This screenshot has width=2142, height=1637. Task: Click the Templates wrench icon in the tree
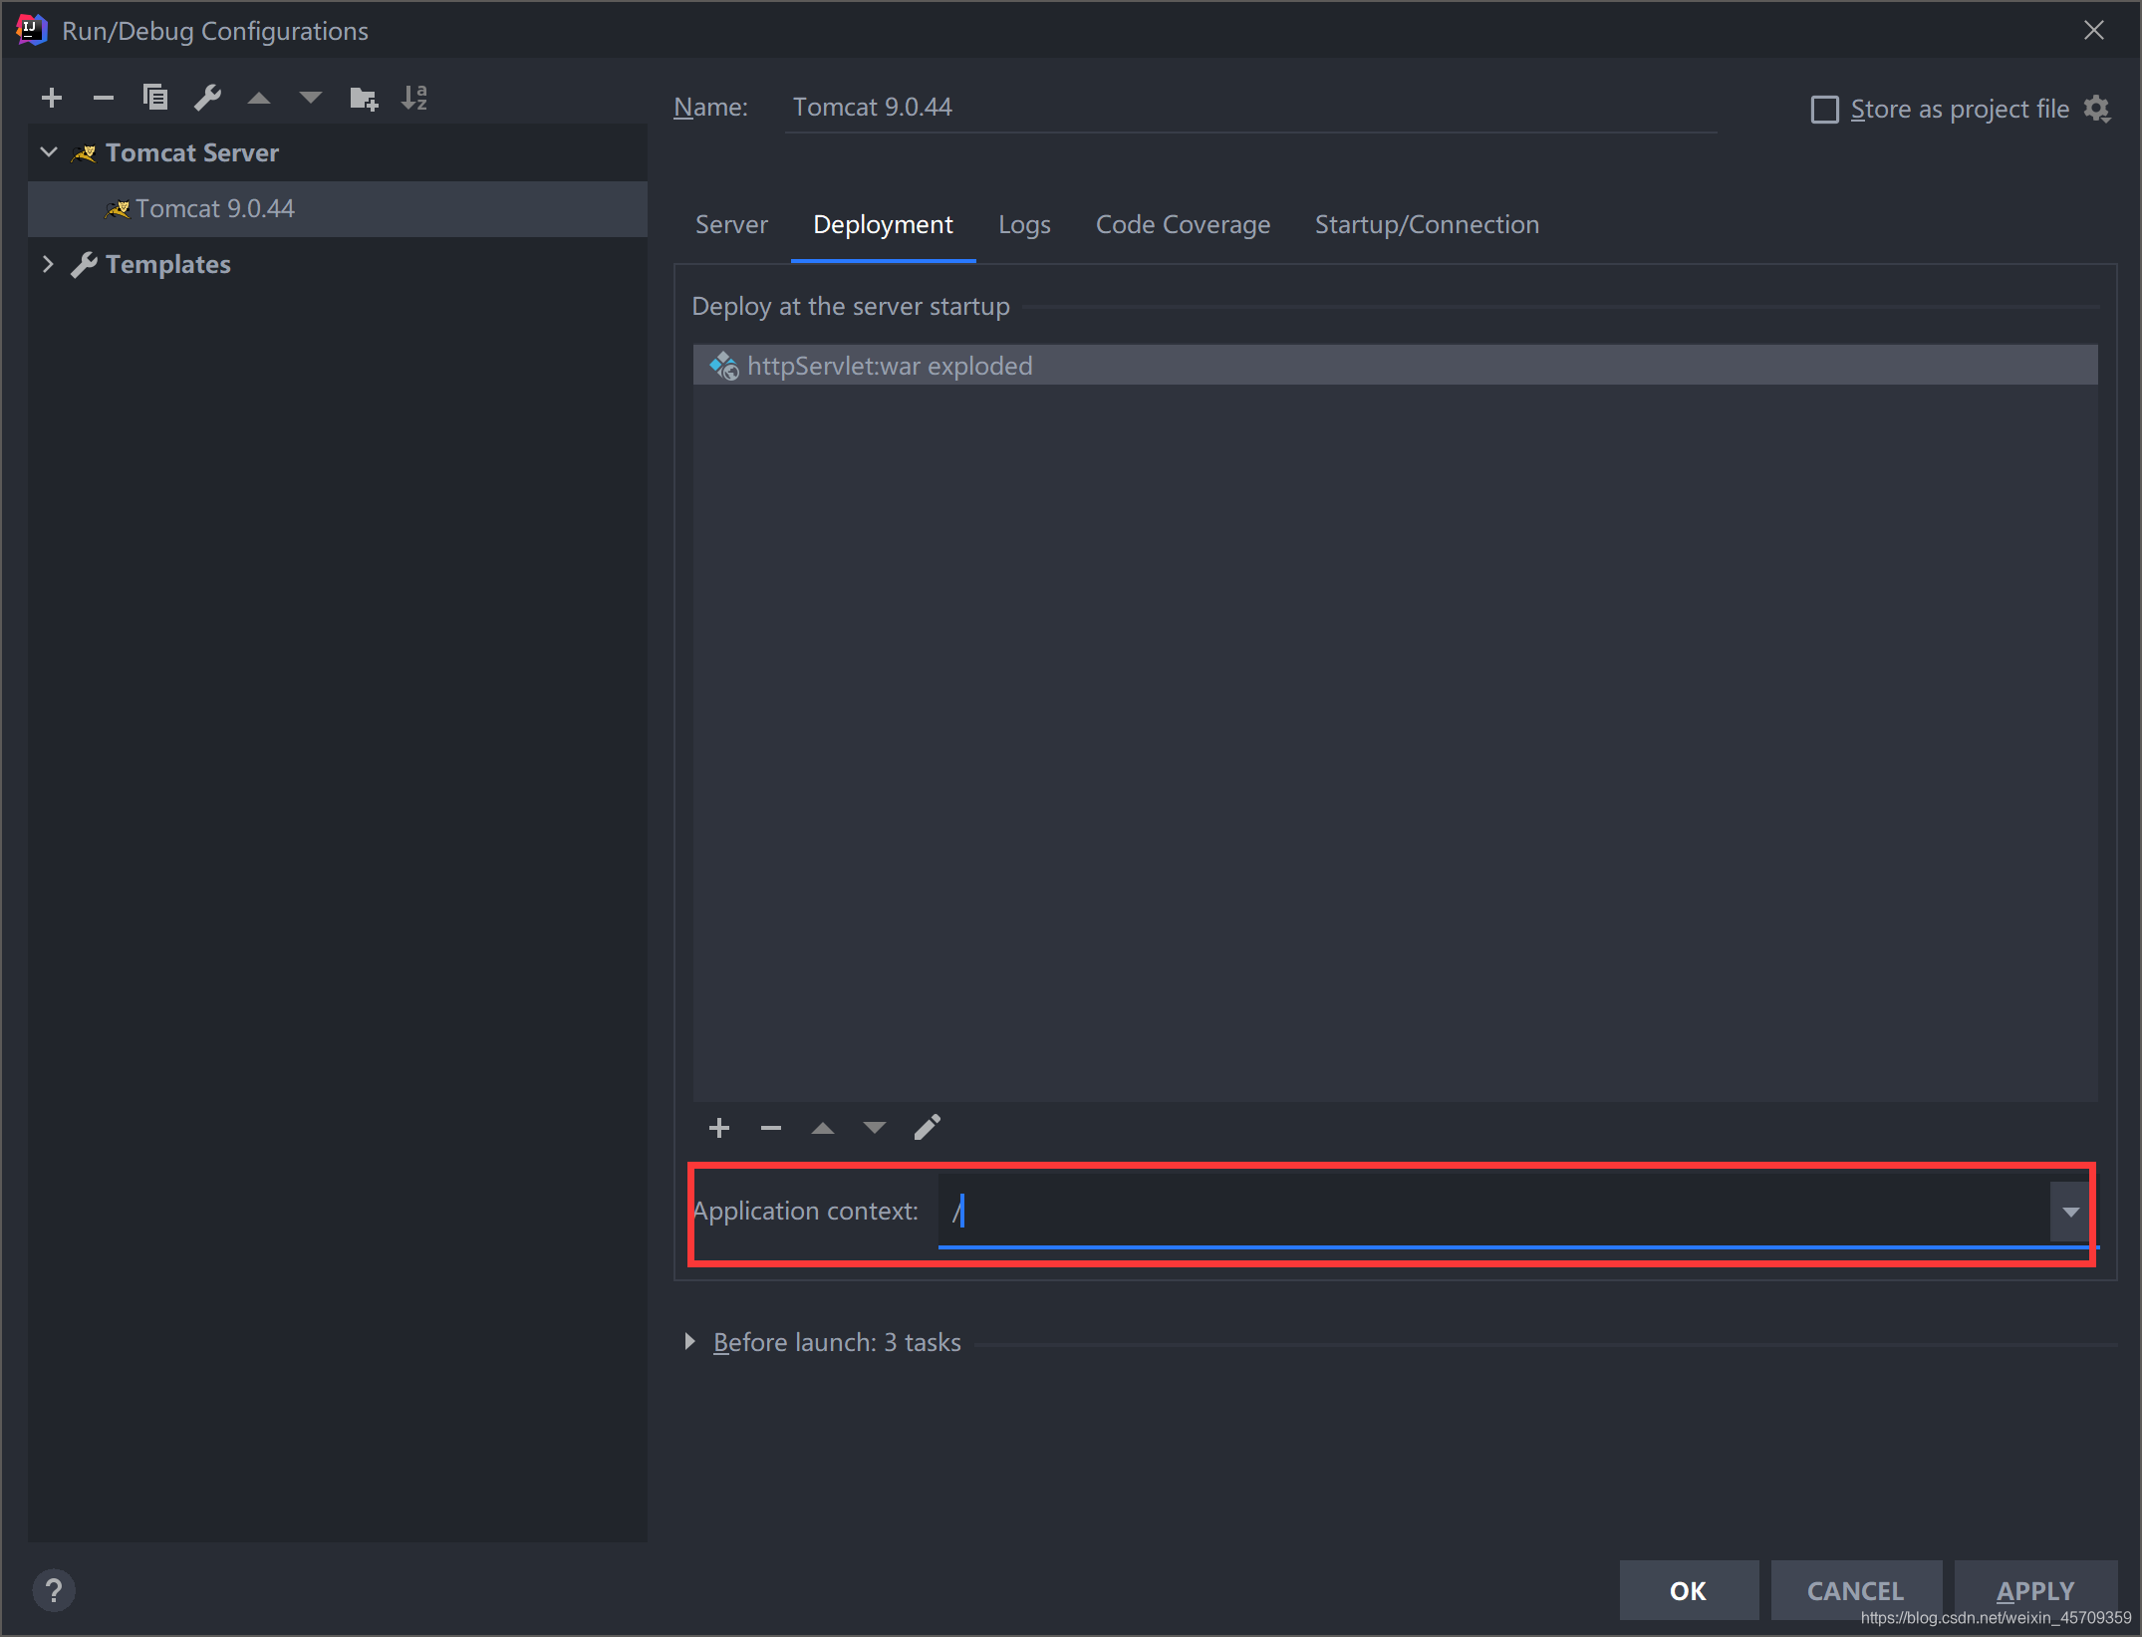84,265
